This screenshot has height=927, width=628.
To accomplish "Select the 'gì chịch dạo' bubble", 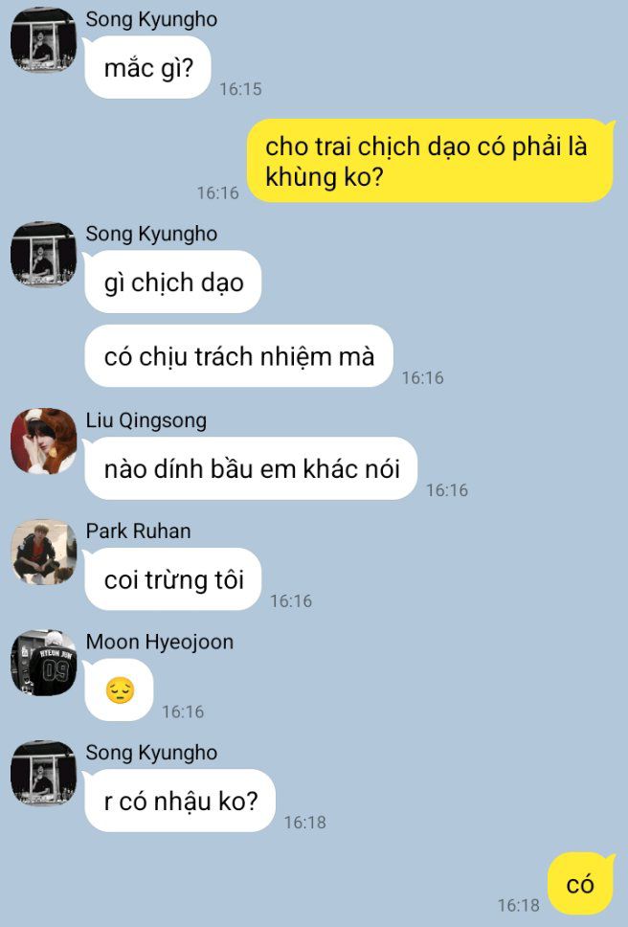I will (173, 282).
